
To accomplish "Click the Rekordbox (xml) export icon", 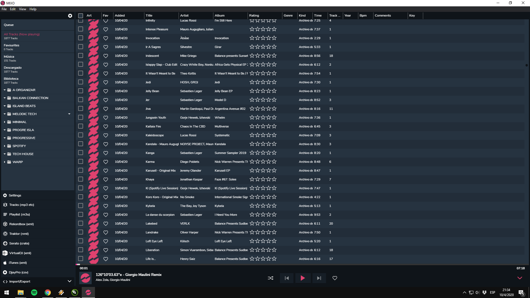I will (x=5, y=224).
